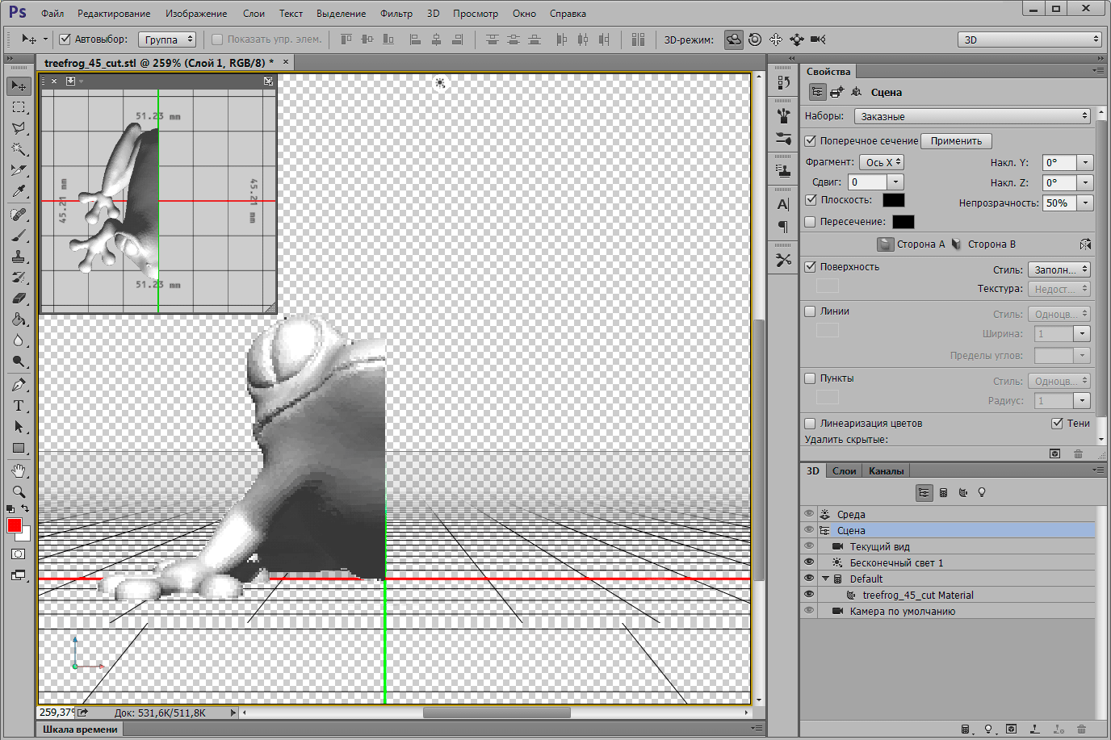Select the Rectangular Marquee tool

[x=19, y=107]
